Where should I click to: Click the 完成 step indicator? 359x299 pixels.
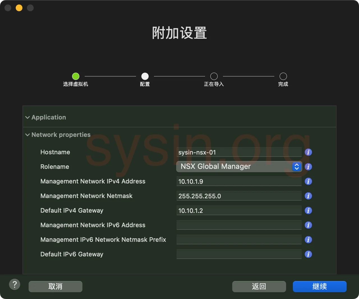[x=283, y=76]
